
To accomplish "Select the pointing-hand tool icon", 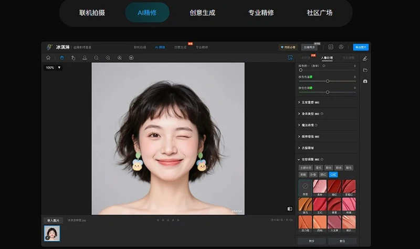I will [73, 58].
